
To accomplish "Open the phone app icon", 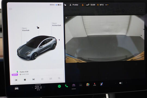I will 66,86.
